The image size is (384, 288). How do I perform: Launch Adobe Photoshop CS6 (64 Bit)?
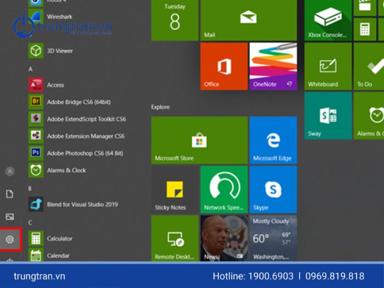tap(84, 153)
